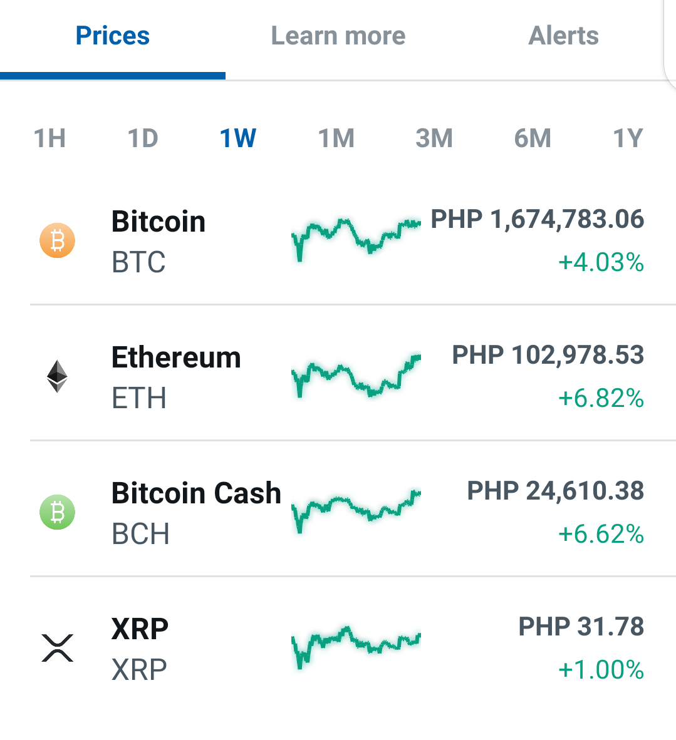Select the 1M time range
Screen dimensions: 676x740
(x=336, y=138)
